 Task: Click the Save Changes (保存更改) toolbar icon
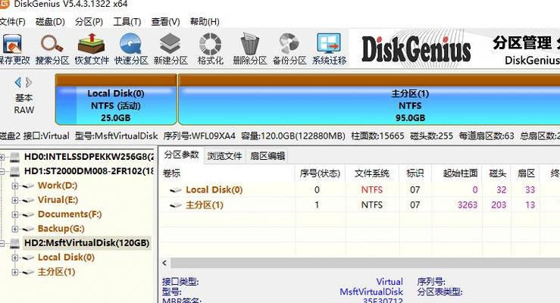tap(14, 49)
